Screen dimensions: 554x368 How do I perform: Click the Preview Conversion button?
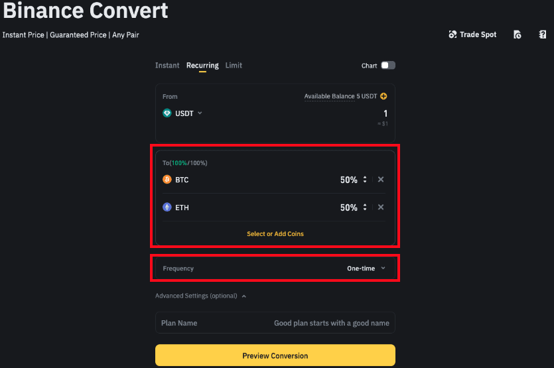point(275,355)
